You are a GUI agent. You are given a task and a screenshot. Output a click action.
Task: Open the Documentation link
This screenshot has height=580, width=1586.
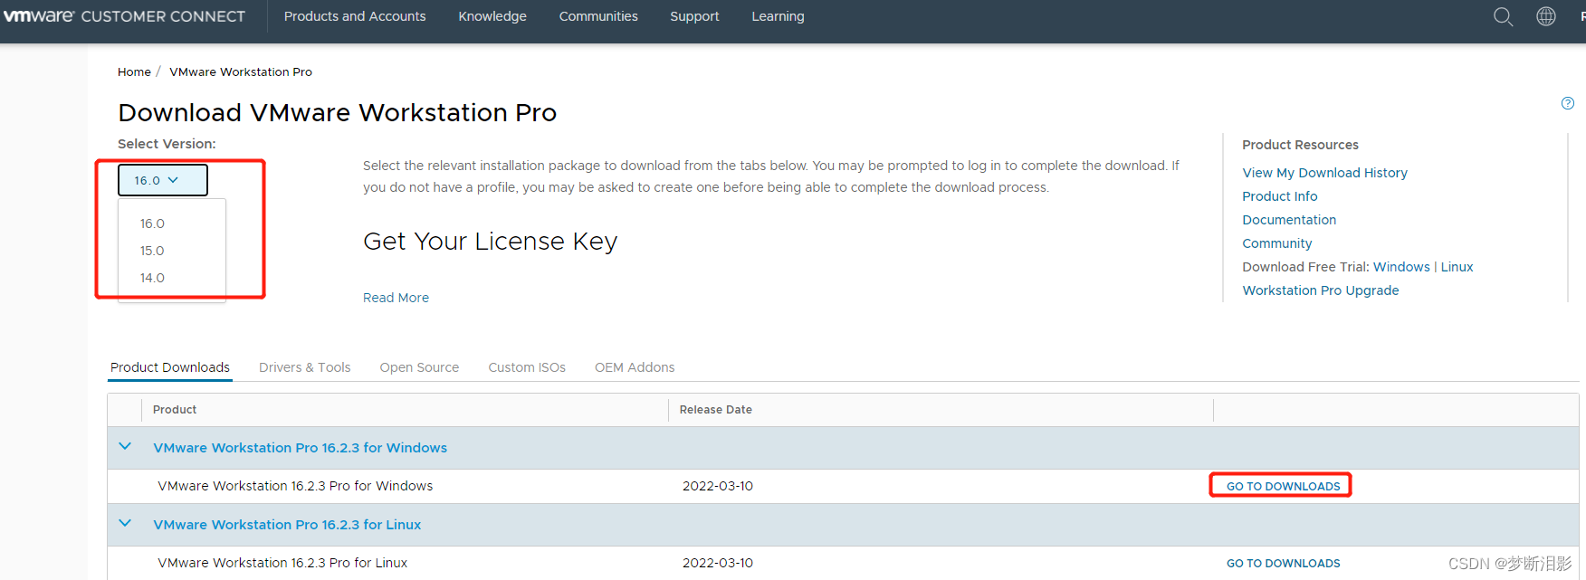tap(1289, 220)
